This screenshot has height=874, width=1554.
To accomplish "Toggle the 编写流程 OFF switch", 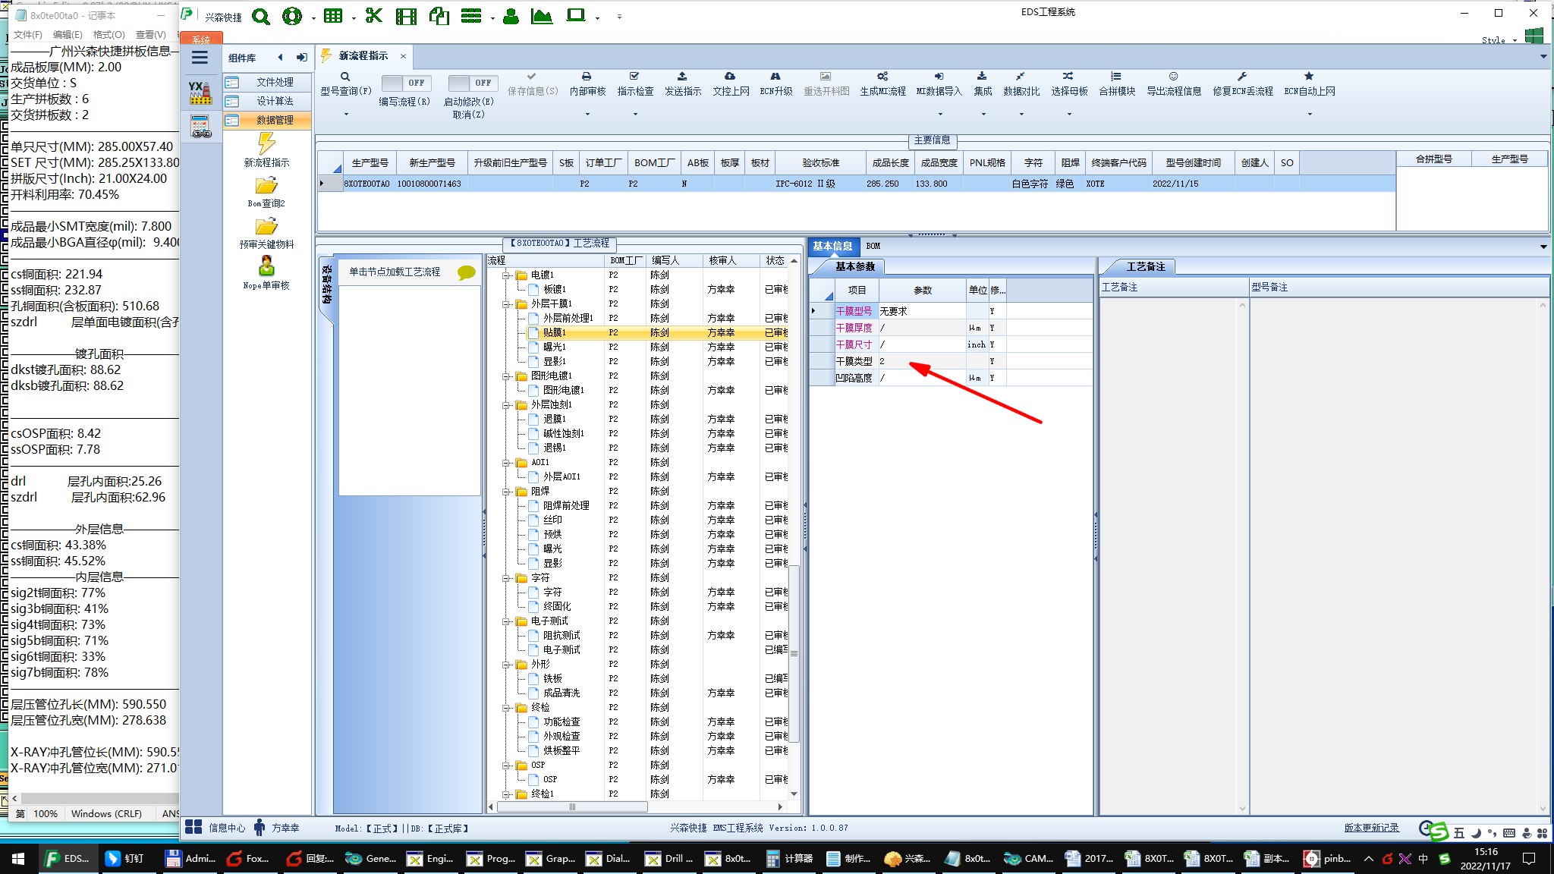I will pyautogui.click(x=405, y=83).
